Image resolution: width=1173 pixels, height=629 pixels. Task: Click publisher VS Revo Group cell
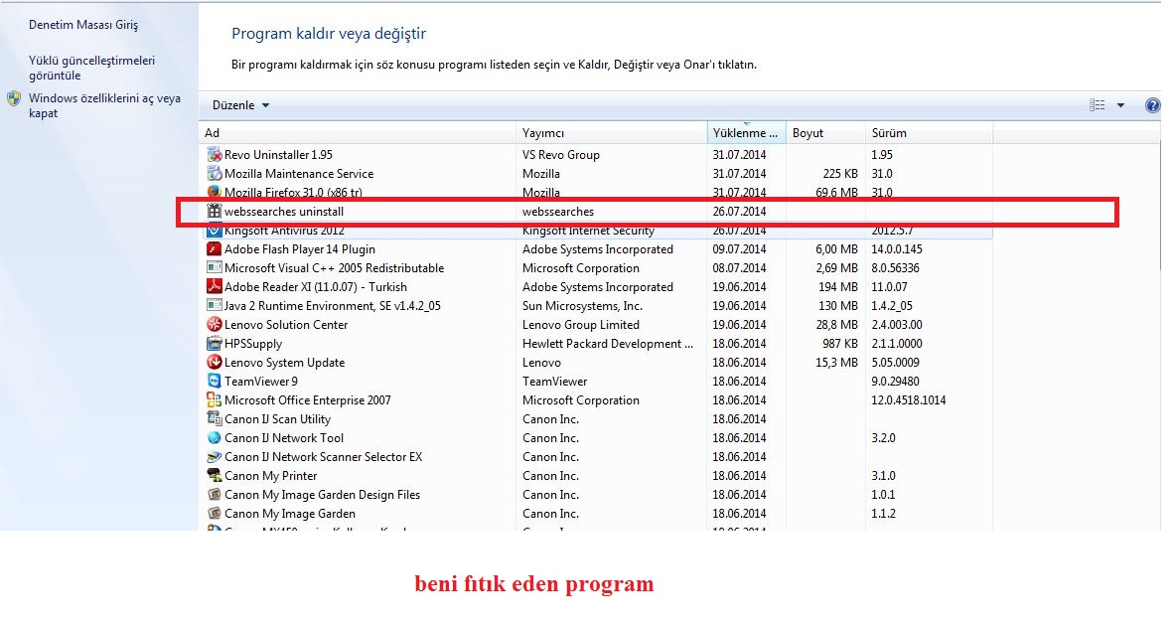click(561, 155)
